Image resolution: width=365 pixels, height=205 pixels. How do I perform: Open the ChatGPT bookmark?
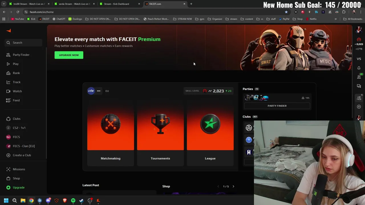point(59,19)
